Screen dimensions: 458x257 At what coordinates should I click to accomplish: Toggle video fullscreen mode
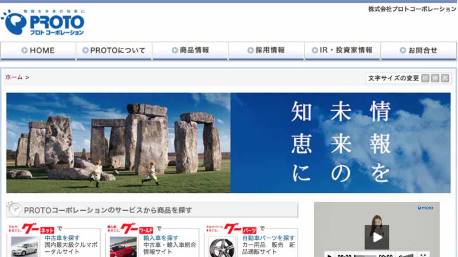tap(423, 255)
